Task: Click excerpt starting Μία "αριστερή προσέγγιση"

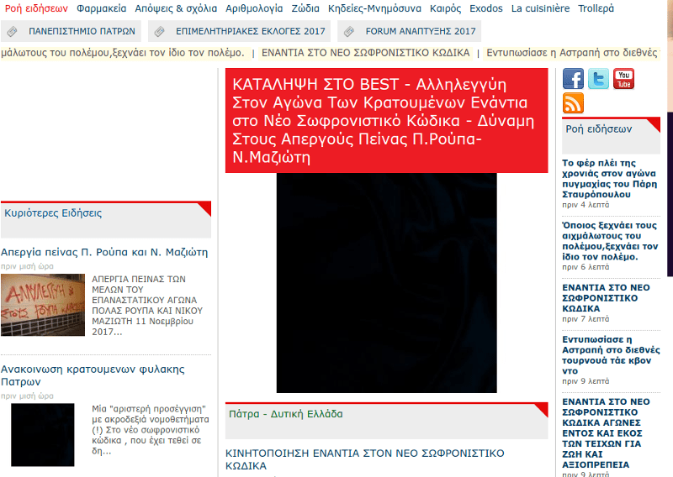Action: tap(151, 430)
